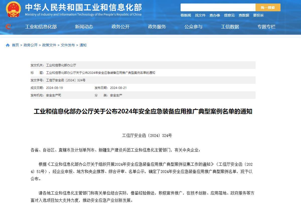Open the 提意见 quick link
Viewport: 301px width, 209px height.
229,15
